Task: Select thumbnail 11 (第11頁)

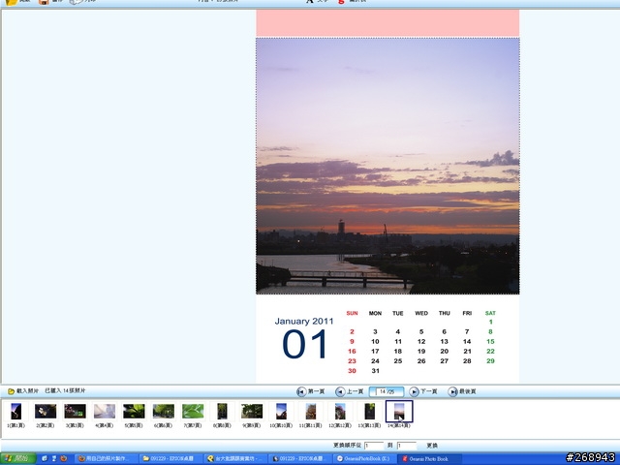Action: pyautogui.click(x=311, y=412)
